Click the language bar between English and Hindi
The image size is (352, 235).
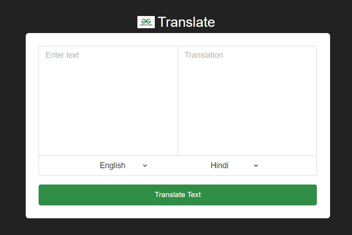pos(178,166)
